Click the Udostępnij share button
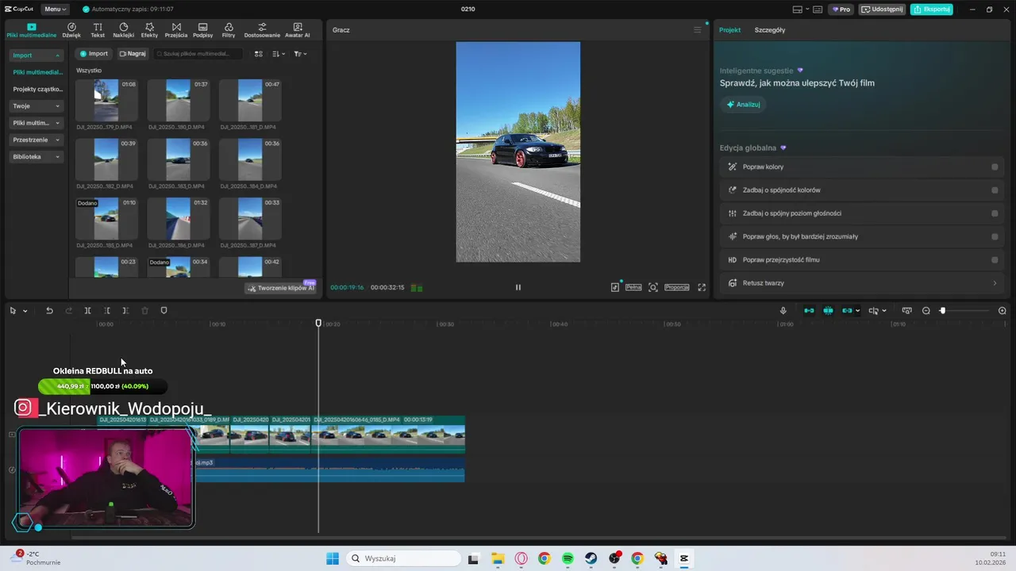Screen dimensions: 1016x571 882,10
